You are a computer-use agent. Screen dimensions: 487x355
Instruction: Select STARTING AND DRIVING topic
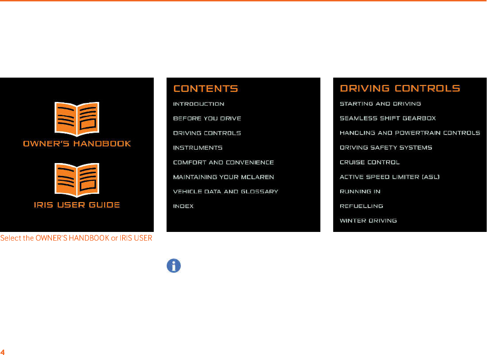pyautogui.click(x=380, y=103)
